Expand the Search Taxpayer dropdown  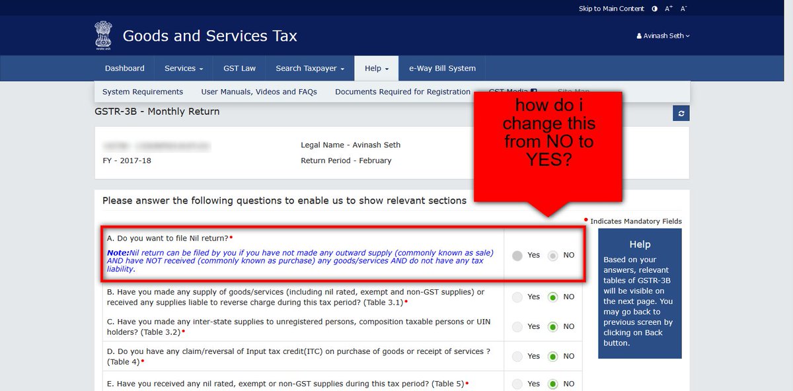point(307,68)
